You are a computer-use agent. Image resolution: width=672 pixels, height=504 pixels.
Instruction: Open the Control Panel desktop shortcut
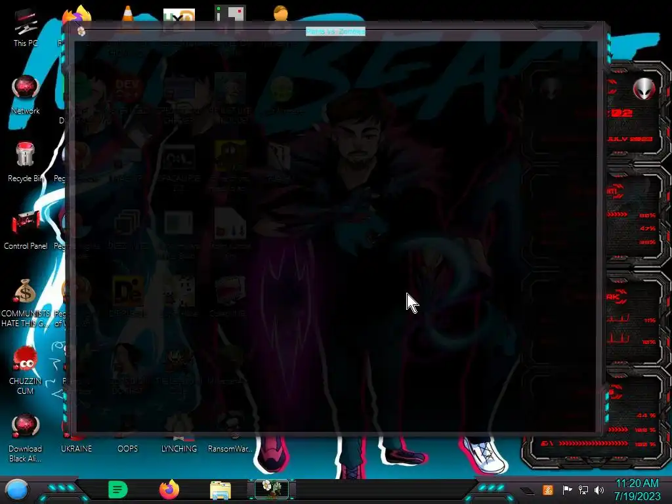click(x=26, y=230)
